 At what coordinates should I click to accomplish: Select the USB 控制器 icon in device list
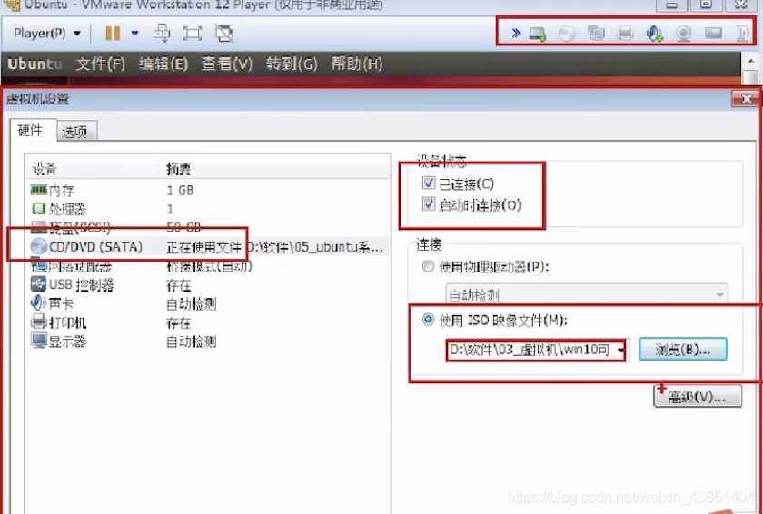pyautogui.click(x=38, y=284)
